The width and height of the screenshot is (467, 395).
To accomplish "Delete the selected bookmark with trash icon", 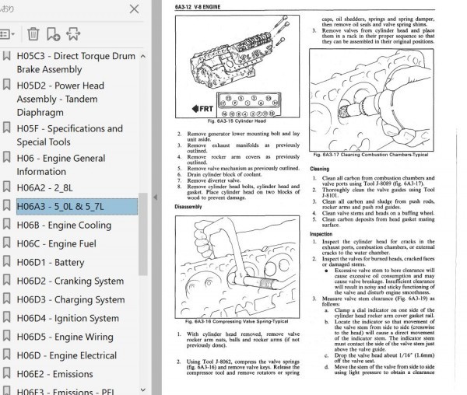I will click(x=33, y=34).
